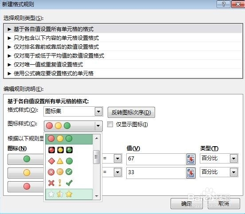
Task: Click scroll up arrow in icon list
Action: 97,138
